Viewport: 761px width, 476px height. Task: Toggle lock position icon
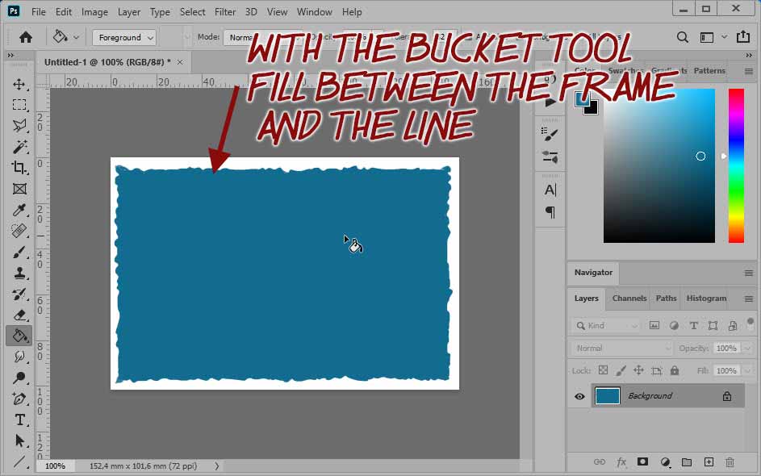point(638,370)
